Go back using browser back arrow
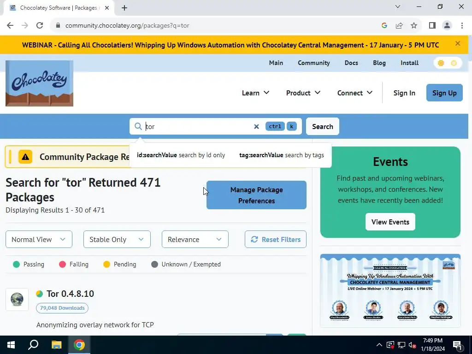 10,26
